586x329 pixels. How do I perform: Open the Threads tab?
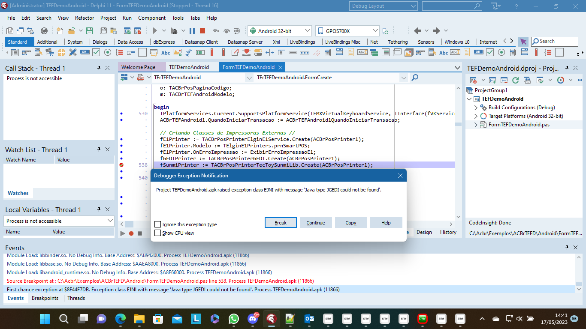[76, 298]
